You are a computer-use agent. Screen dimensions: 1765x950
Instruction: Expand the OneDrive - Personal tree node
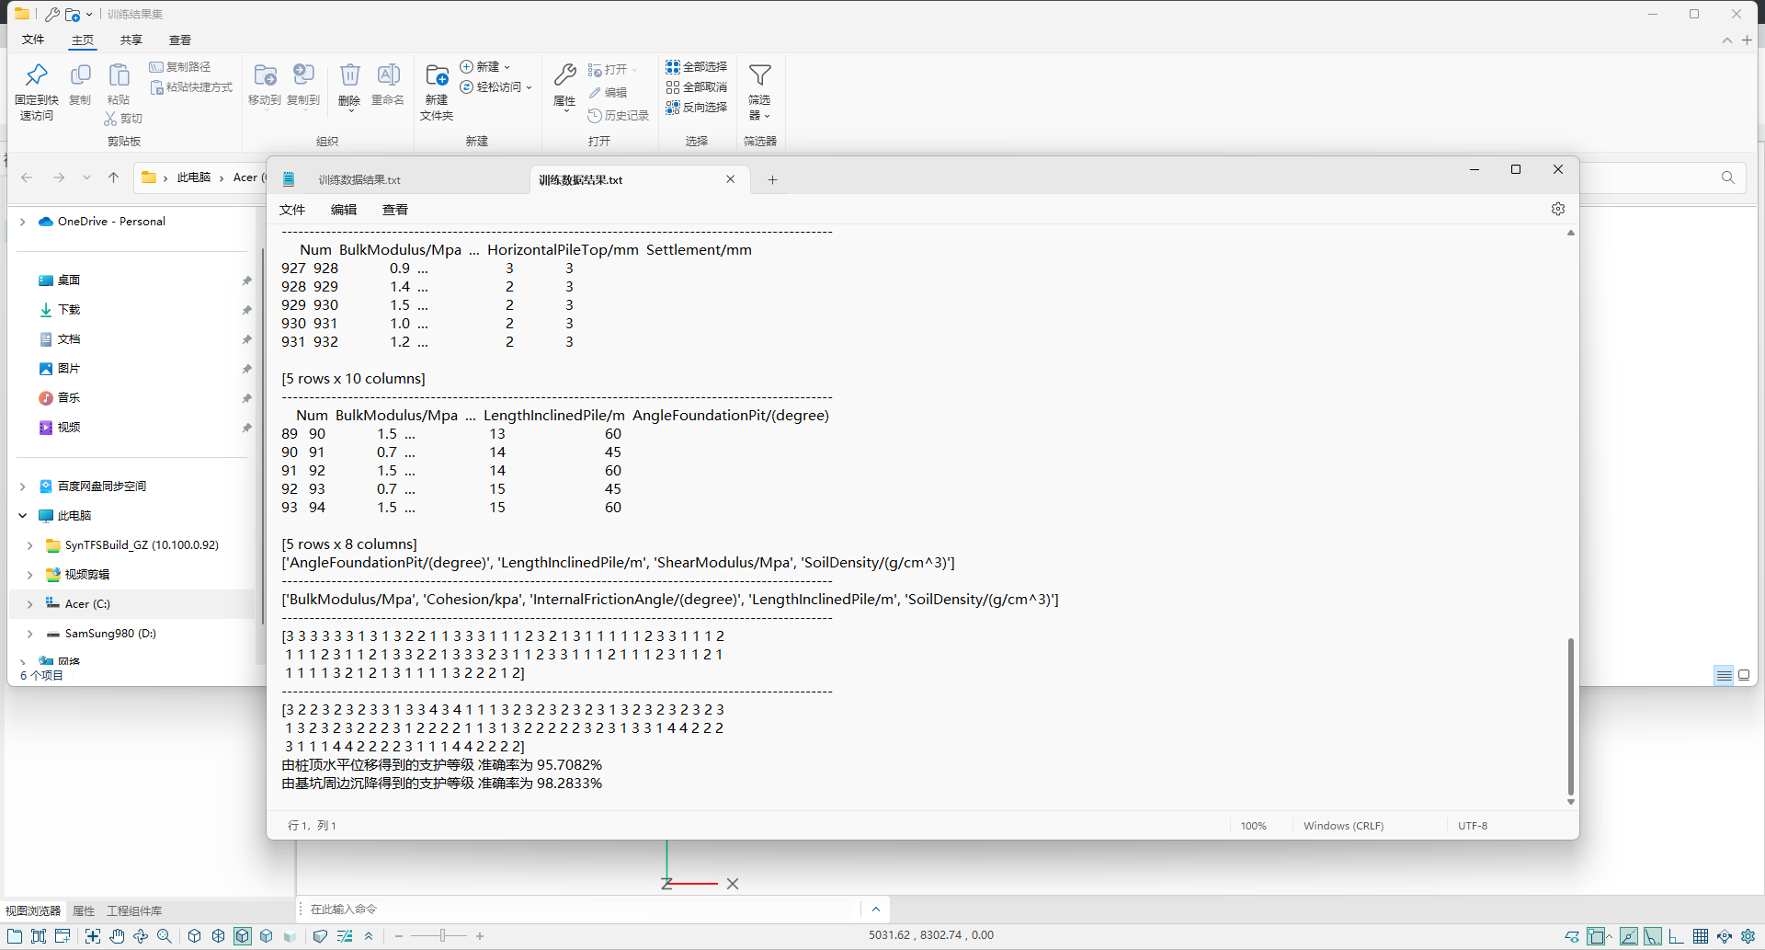pos(23,222)
